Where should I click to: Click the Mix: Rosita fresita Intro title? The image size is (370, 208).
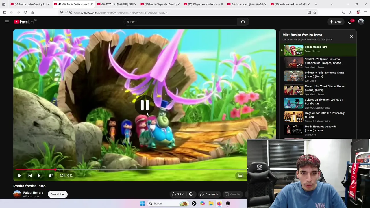[302, 35]
